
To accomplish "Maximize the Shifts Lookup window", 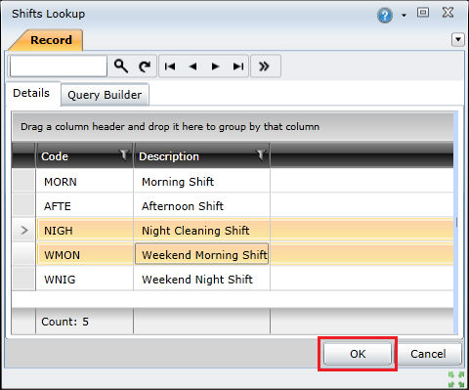I will (423, 13).
